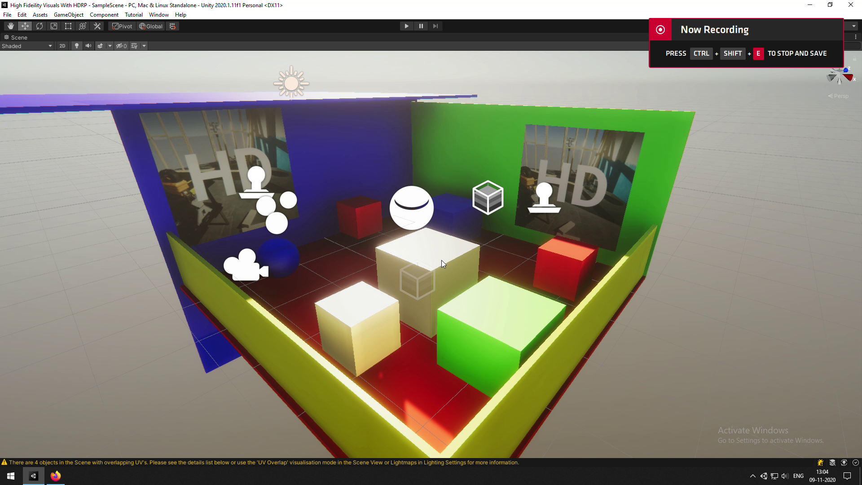Screen dimensions: 862x485
Task: Expand the scene effects dropdown arrow
Action: tap(110, 46)
